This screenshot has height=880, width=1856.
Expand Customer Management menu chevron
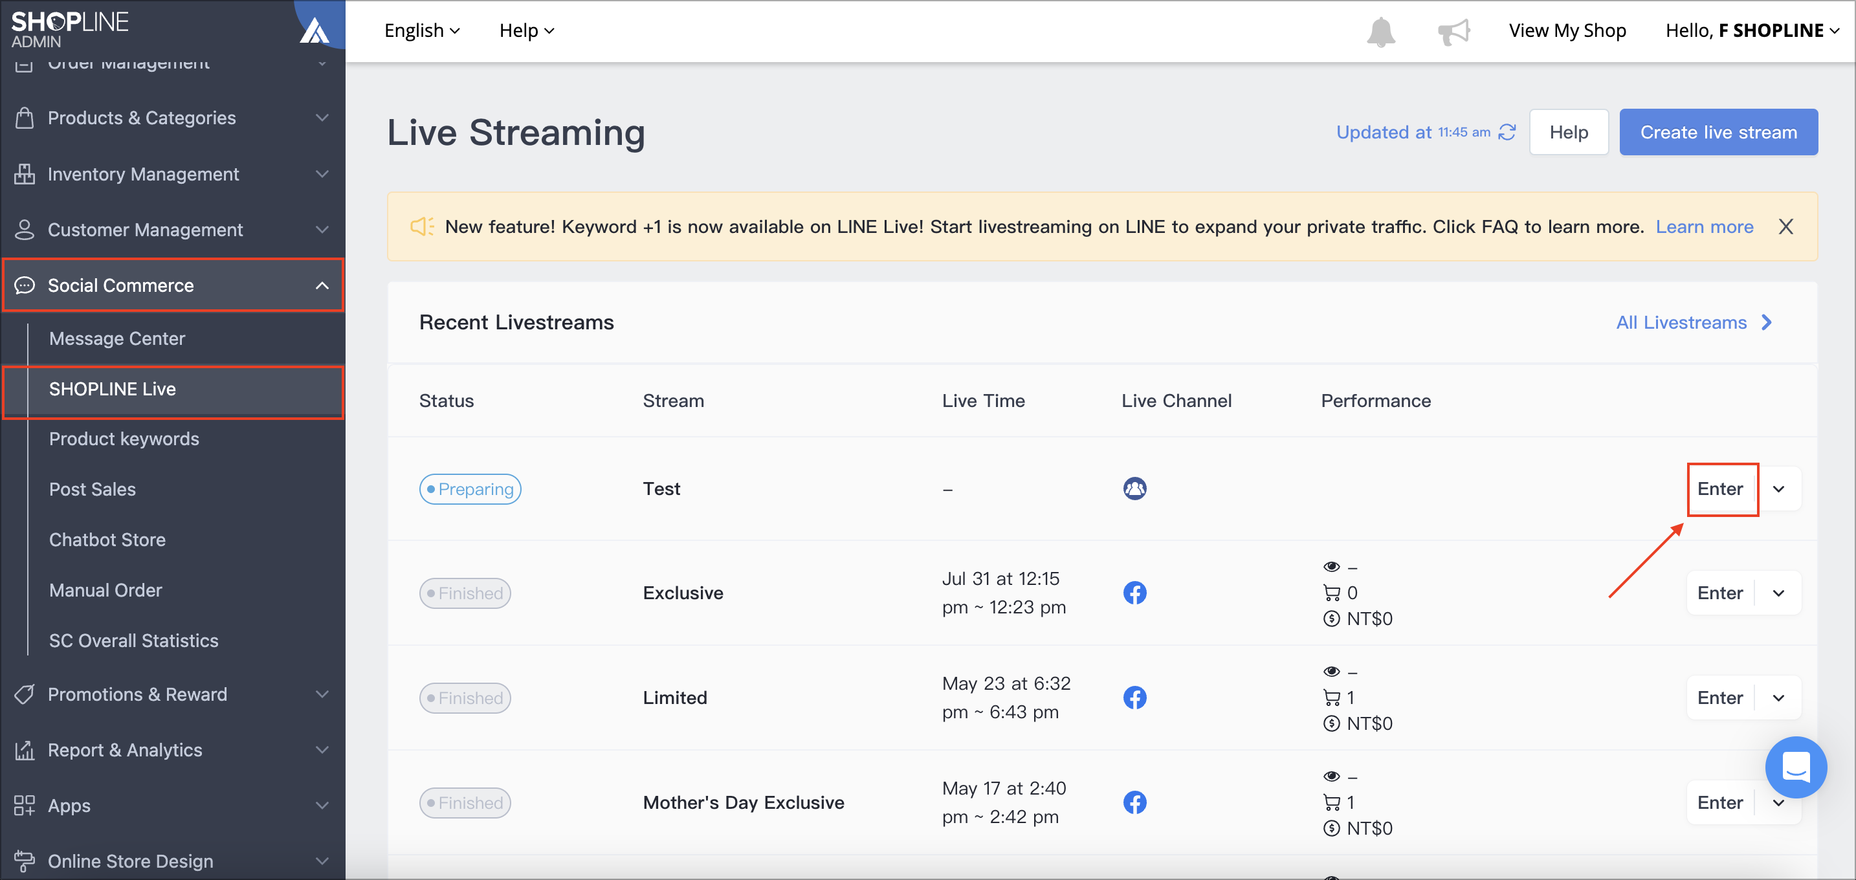[322, 230]
